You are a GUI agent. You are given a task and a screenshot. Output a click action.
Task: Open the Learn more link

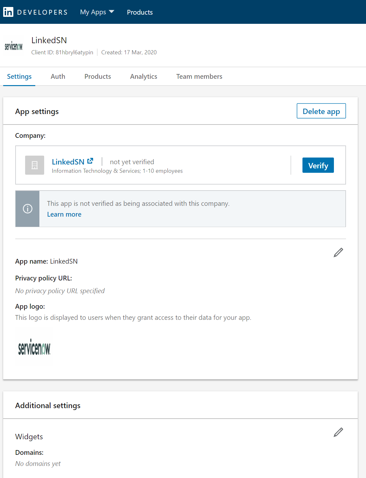point(64,214)
